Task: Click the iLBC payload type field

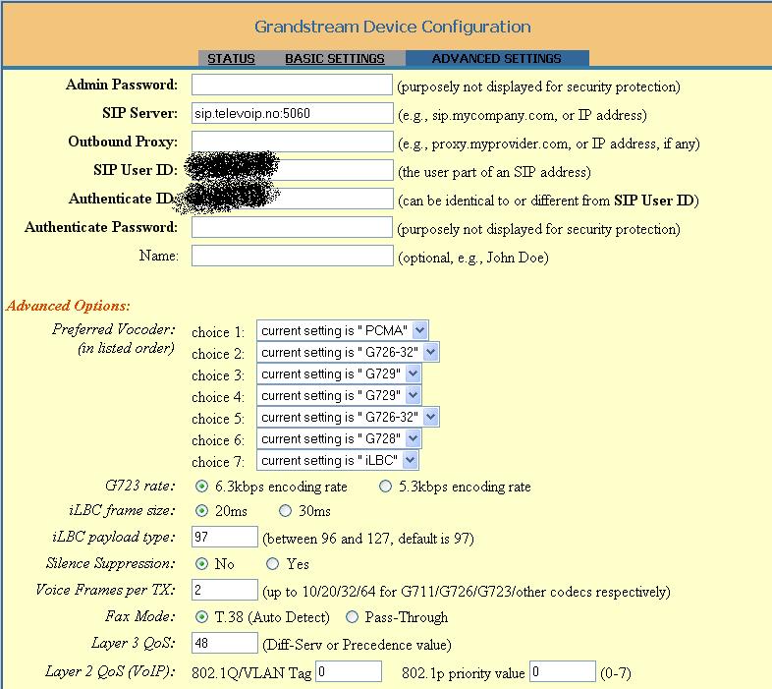Action: [x=225, y=537]
